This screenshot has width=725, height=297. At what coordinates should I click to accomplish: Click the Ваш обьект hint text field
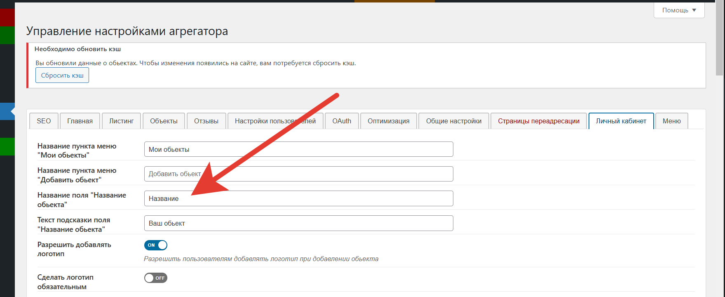[x=298, y=223]
